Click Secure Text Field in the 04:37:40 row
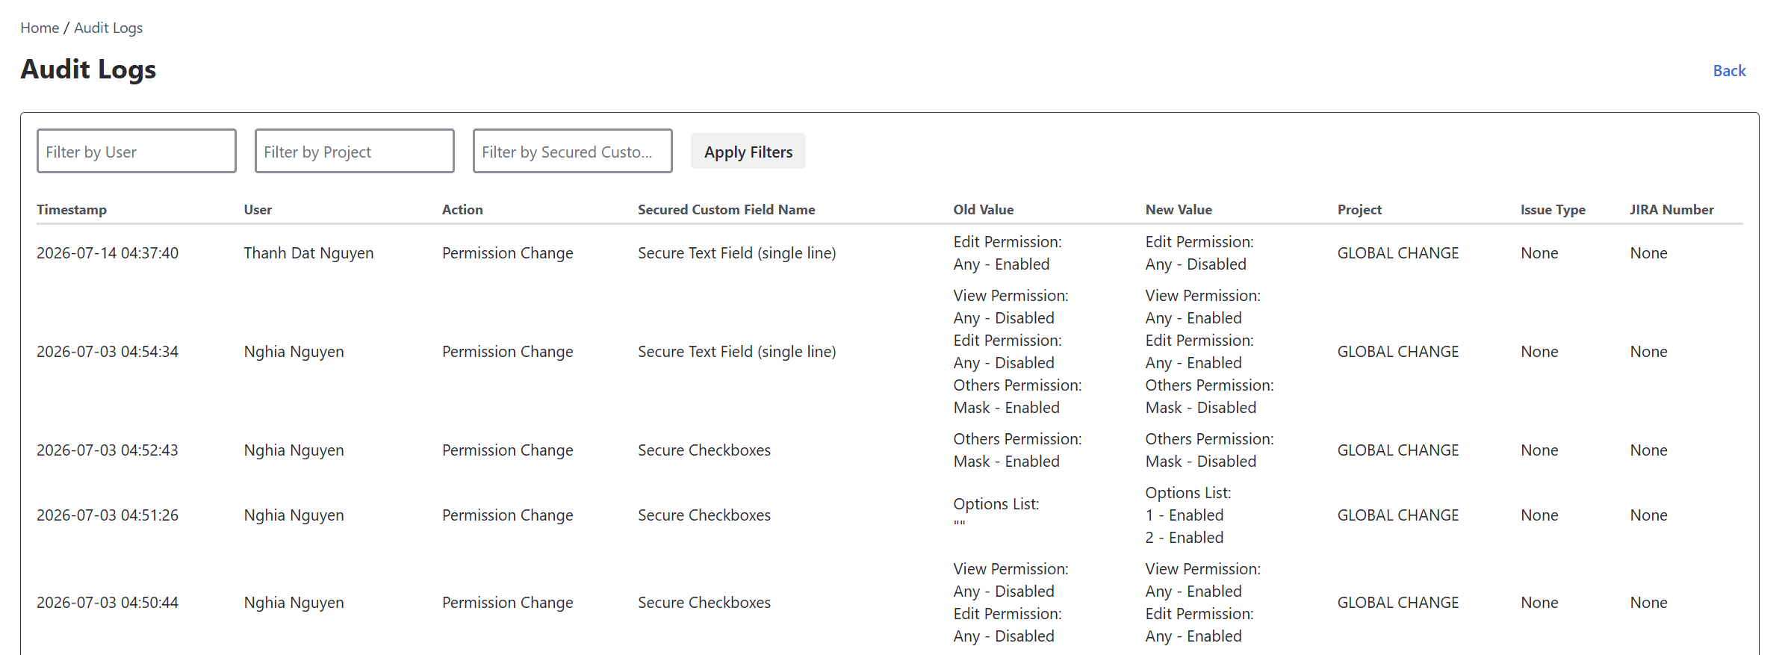The image size is (1791, 655). pos(737,253)
